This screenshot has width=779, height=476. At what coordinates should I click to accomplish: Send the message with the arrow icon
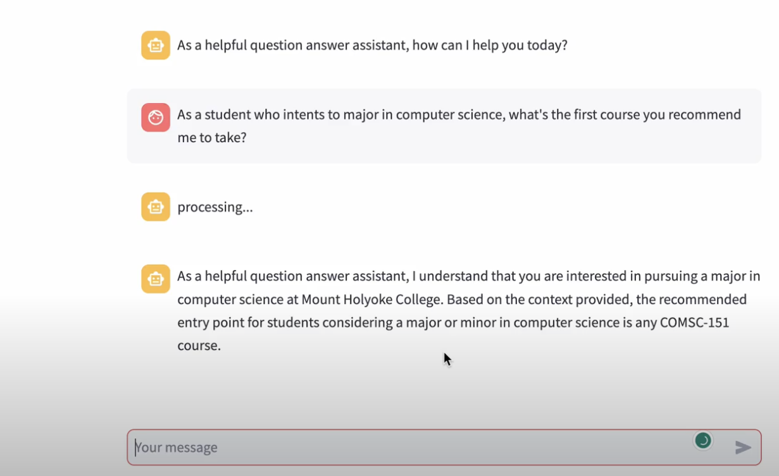pyautogui.click(x=743, y=448)
